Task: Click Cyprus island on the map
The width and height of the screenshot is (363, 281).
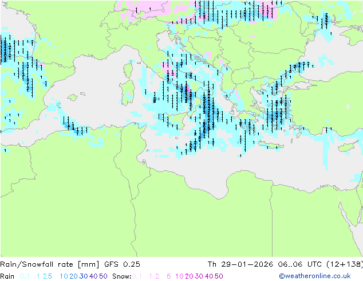Action: point(348,147)
